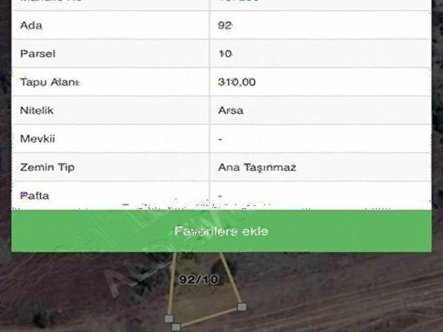Click the Ana Taşınmaz value
443x332 pixels.
(x=257, y=167)
